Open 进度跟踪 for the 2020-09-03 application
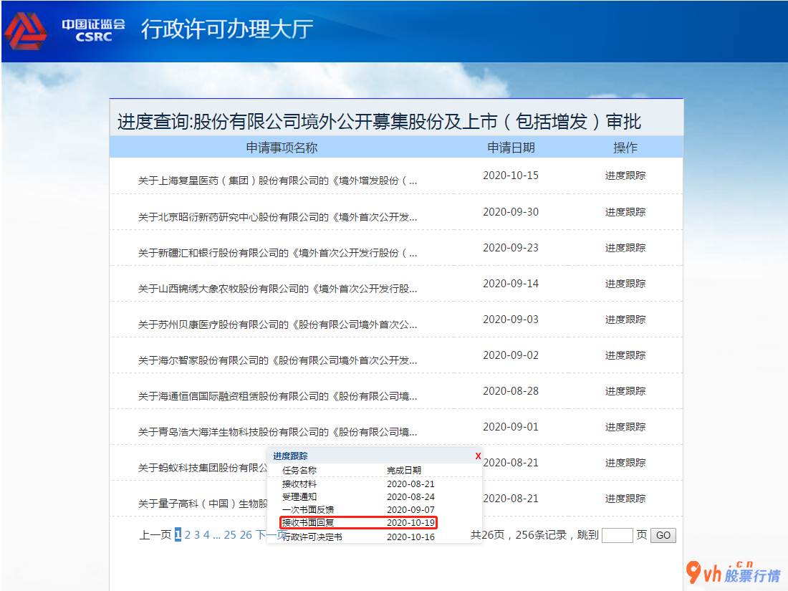The width and height of the screenshot is (788, 591). 625,319
